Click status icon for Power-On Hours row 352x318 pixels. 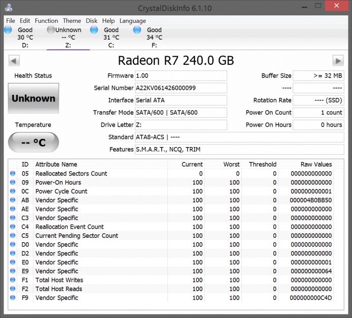click(13, 182)
